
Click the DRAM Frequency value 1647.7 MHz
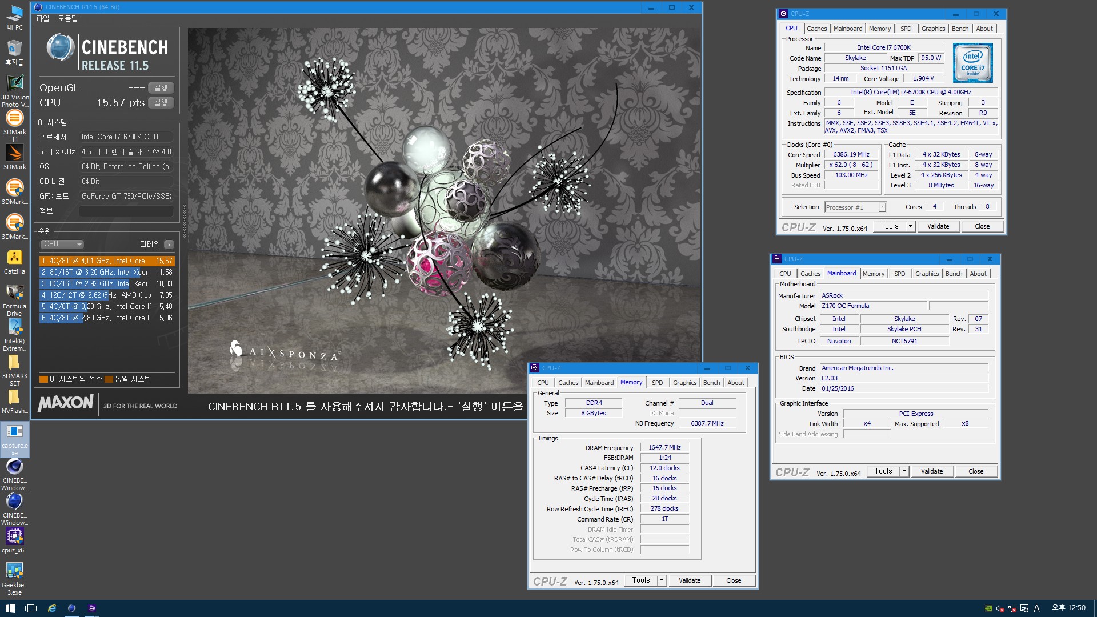click(664, 448)
